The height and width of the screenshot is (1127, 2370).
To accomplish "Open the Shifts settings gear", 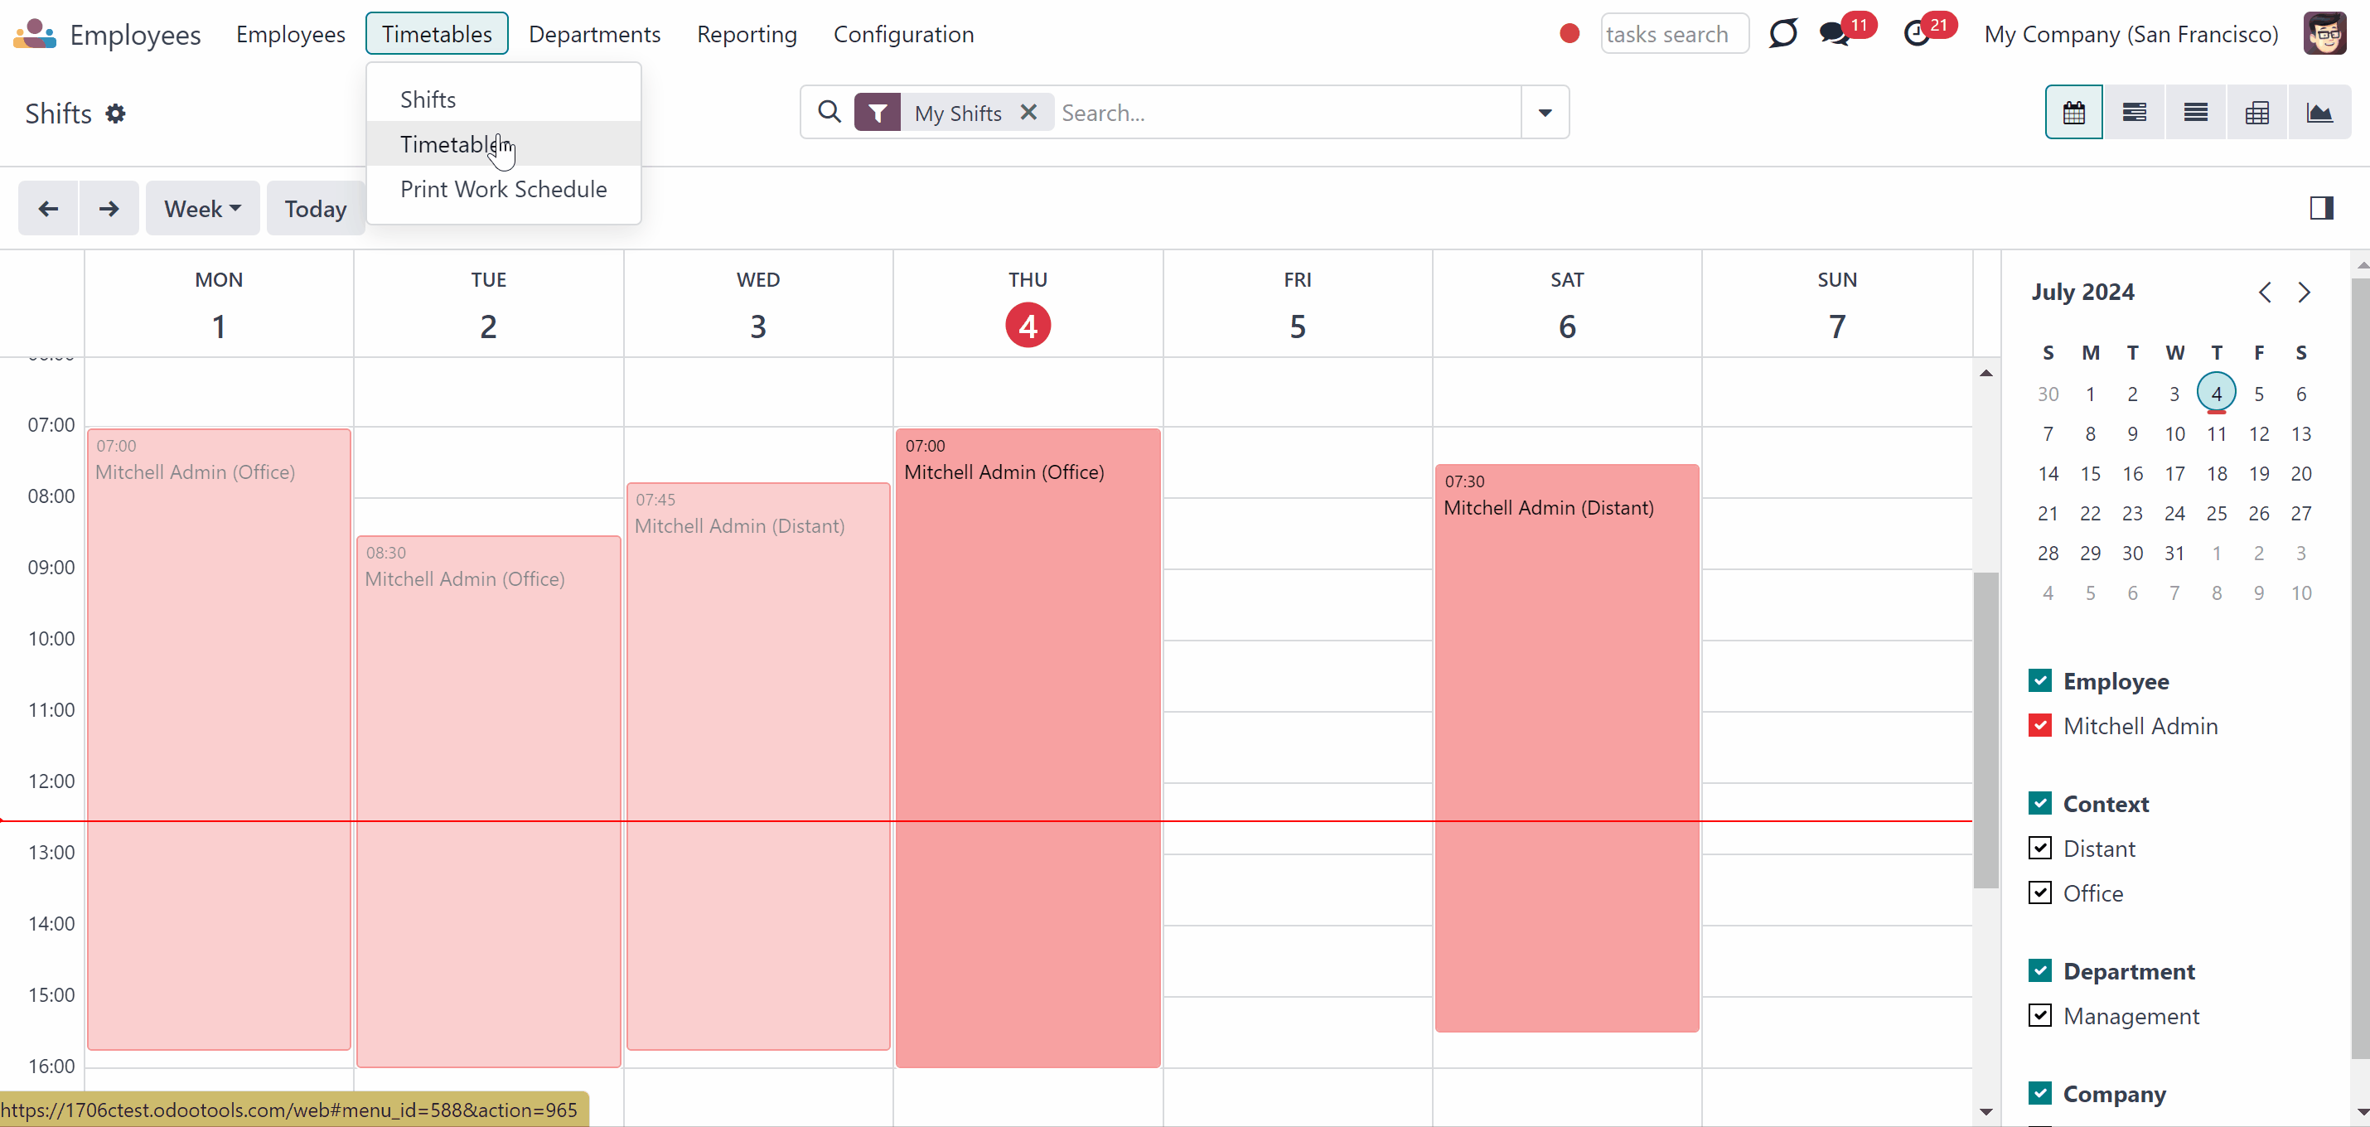I will pos(115,114).
